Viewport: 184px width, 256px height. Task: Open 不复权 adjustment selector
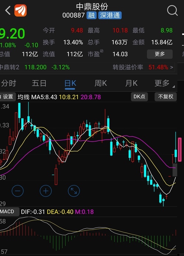[x=166, y=97]
